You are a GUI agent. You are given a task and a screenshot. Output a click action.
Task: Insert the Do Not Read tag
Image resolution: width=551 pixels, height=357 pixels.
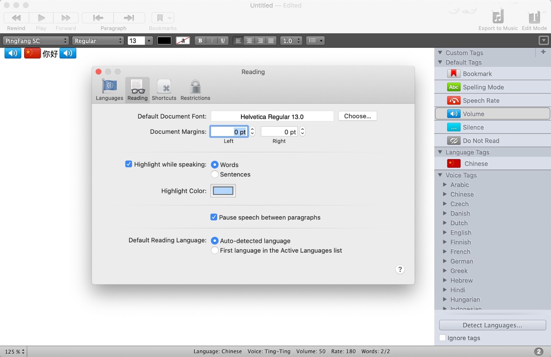point(493,141)
